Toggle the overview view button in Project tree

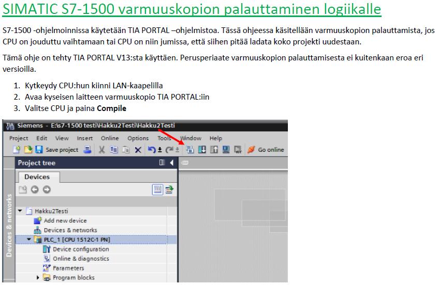tap(157, 189)
